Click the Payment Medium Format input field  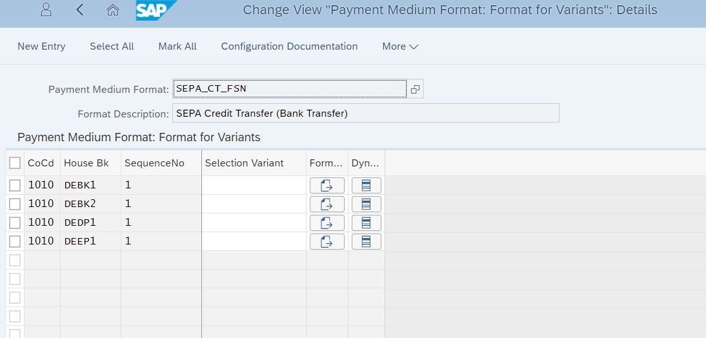(x=290, y=88)
